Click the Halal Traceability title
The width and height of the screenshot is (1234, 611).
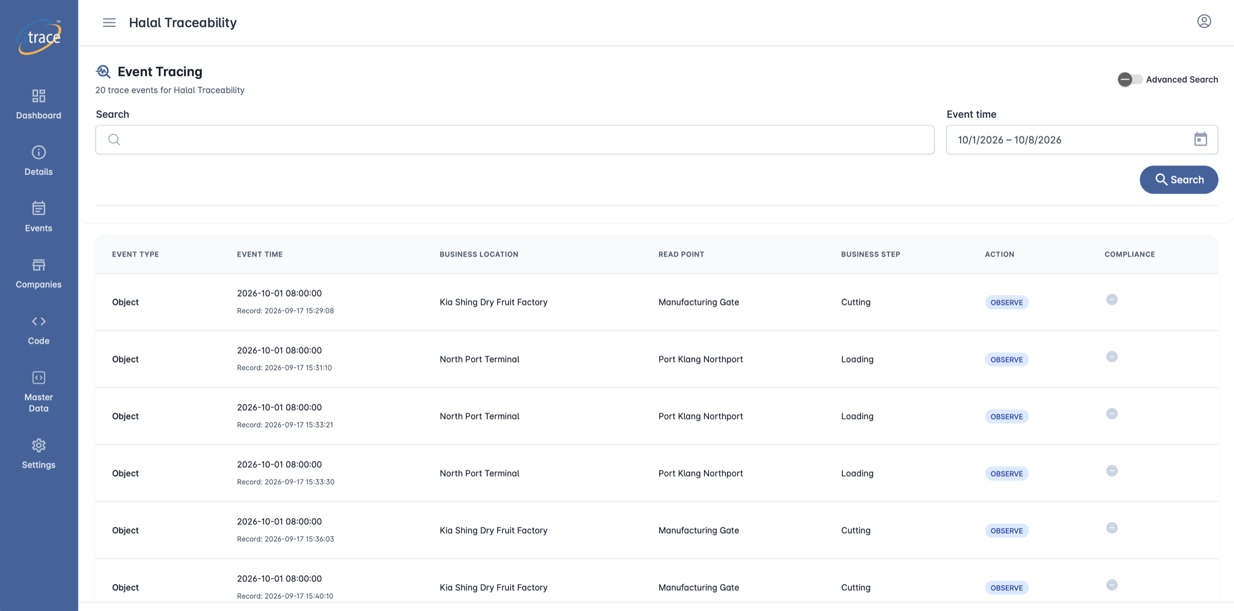coord(183,23)
